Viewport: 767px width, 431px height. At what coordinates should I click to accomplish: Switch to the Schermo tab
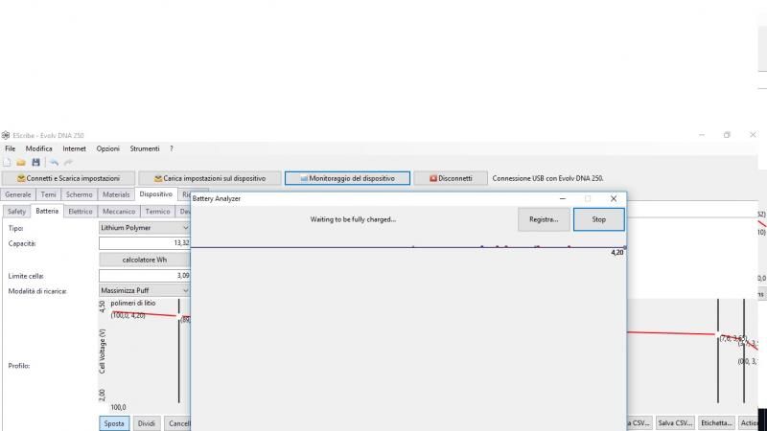[x=80, y=194]
